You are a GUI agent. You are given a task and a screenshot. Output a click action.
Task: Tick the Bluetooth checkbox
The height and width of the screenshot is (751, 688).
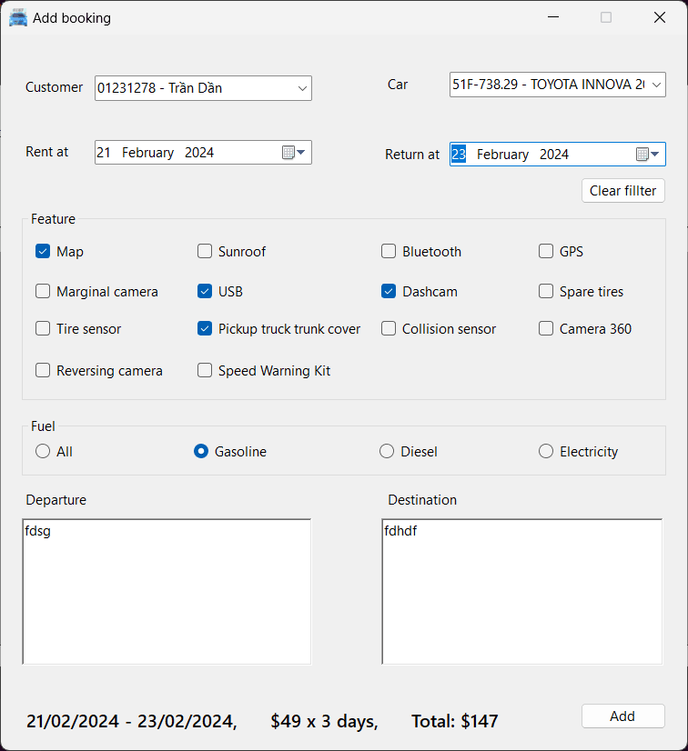pos(389,252)
